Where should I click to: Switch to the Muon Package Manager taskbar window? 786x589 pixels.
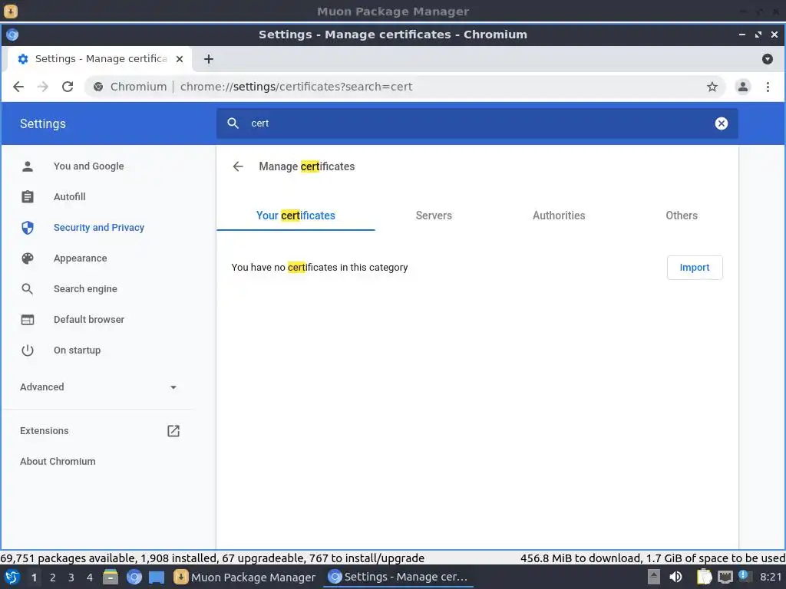[245, 577]
